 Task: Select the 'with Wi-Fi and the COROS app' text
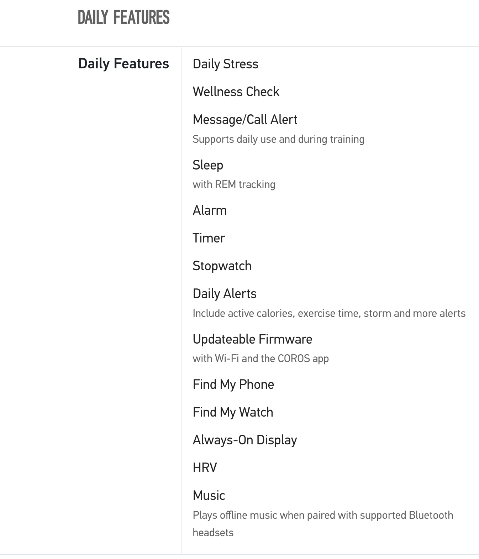pyautogui.click(x=260, y=359)
